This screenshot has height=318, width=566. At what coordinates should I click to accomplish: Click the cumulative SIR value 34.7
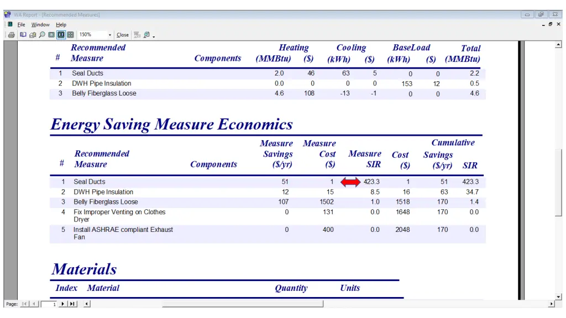[472, 192]
